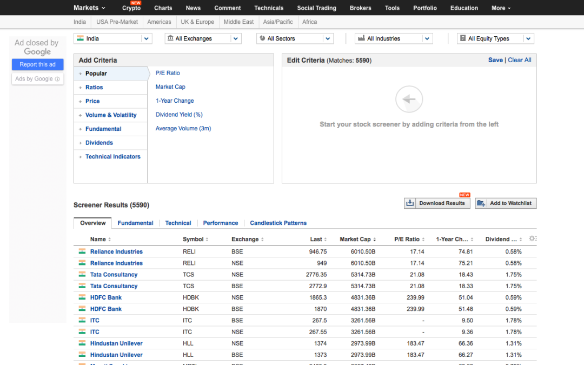
Task: Open the Crypto menu item
Action: point(131,8)
